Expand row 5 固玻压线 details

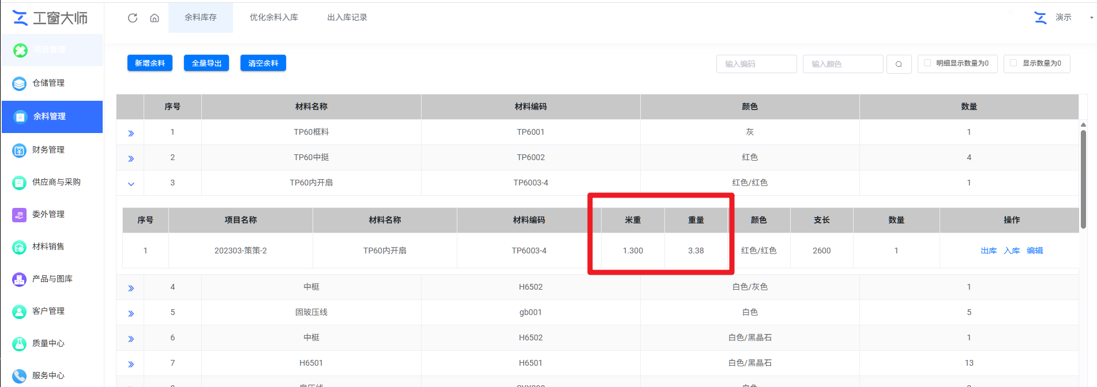click(131, 313)
